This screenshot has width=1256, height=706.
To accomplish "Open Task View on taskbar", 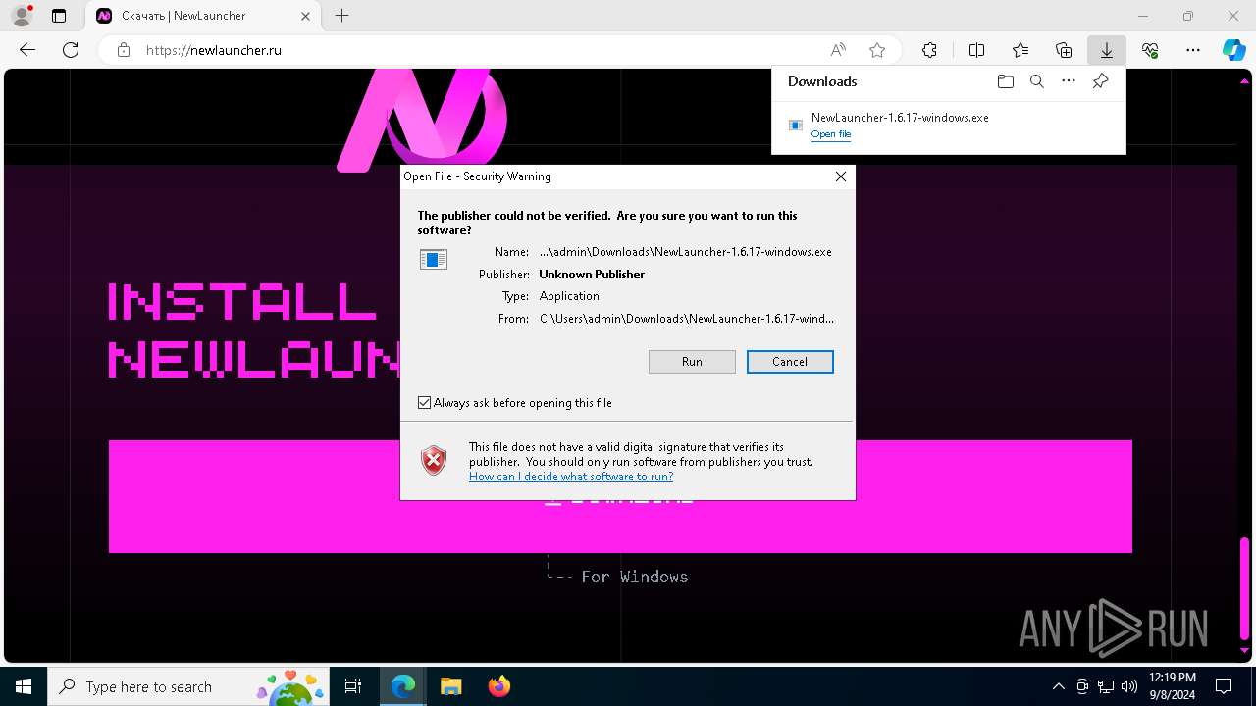I will [x=353, y=686].
